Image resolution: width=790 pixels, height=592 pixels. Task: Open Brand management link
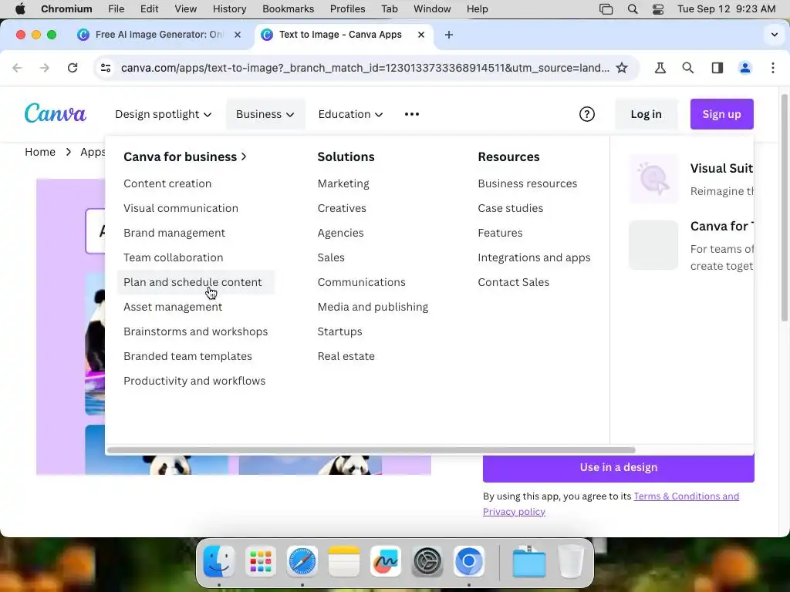coord(174,233)
